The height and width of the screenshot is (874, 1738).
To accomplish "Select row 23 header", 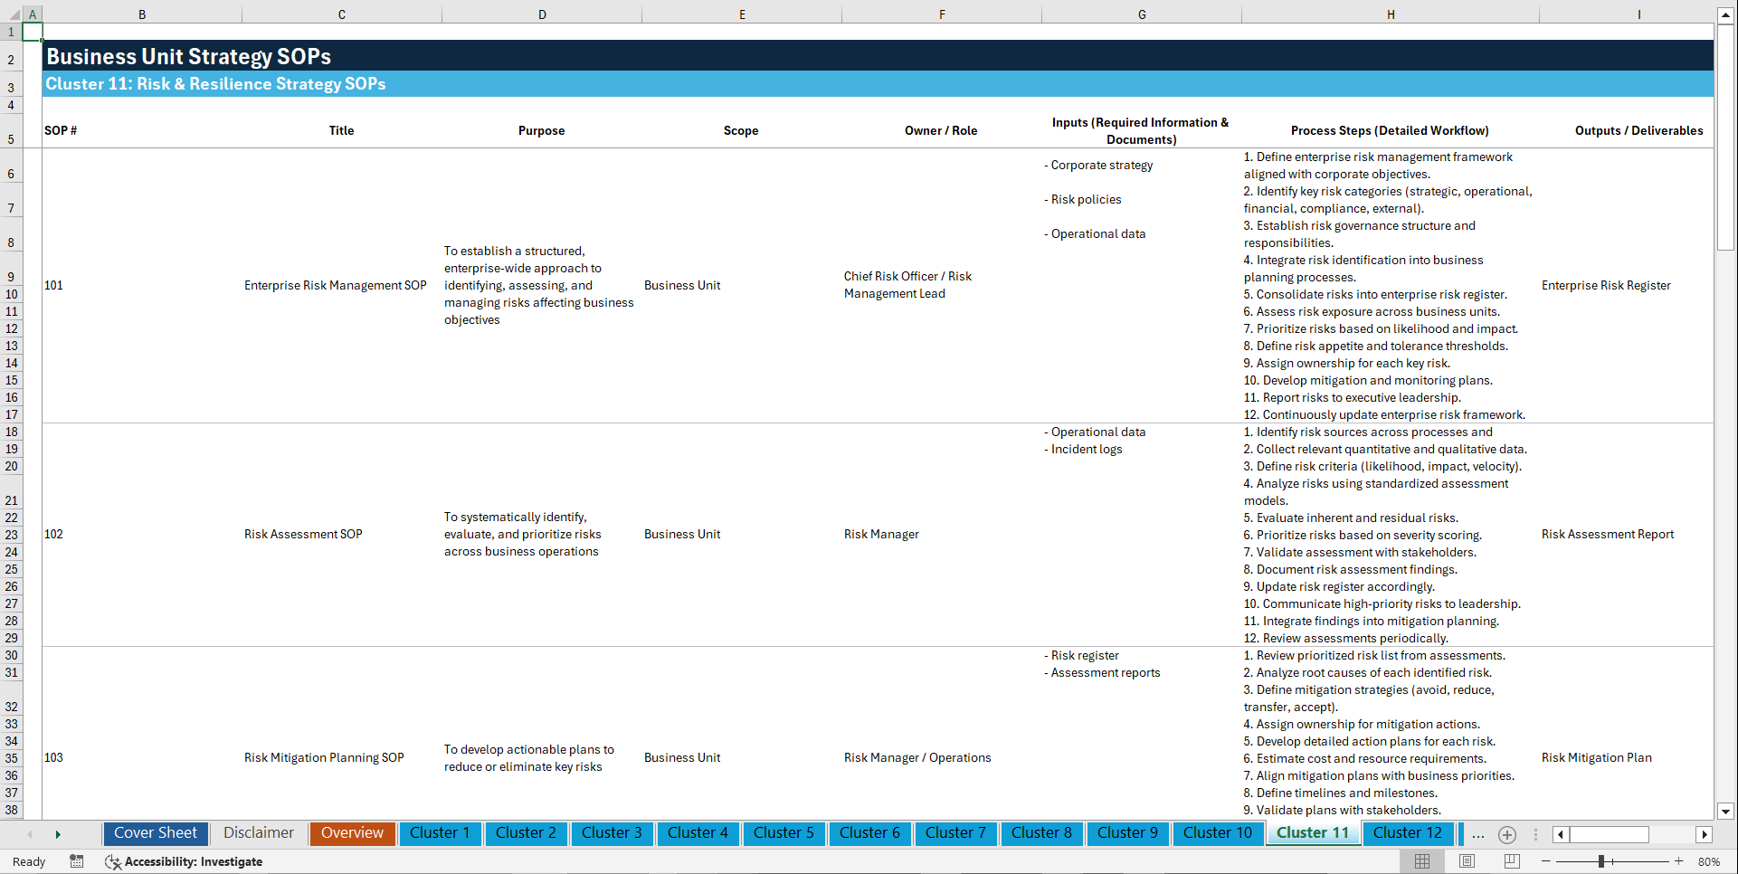I will (11, 535).
